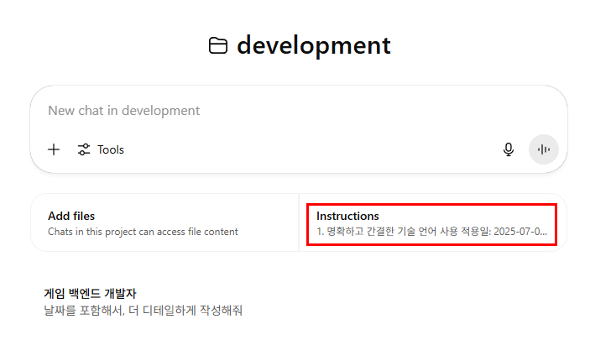Open the Add files card

click(164, 223)
